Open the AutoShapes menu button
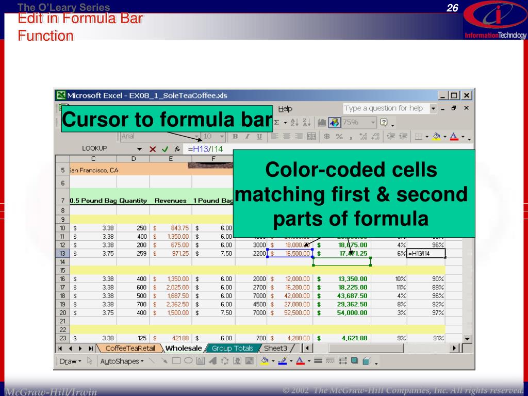 pyautogui.click(x=122, y=361)
